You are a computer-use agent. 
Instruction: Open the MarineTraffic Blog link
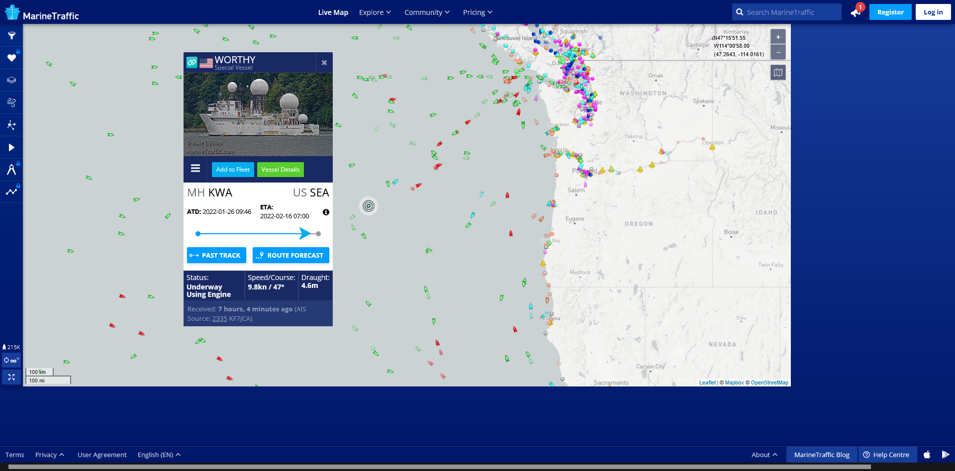pyautogui.click(x=822, y=455)
